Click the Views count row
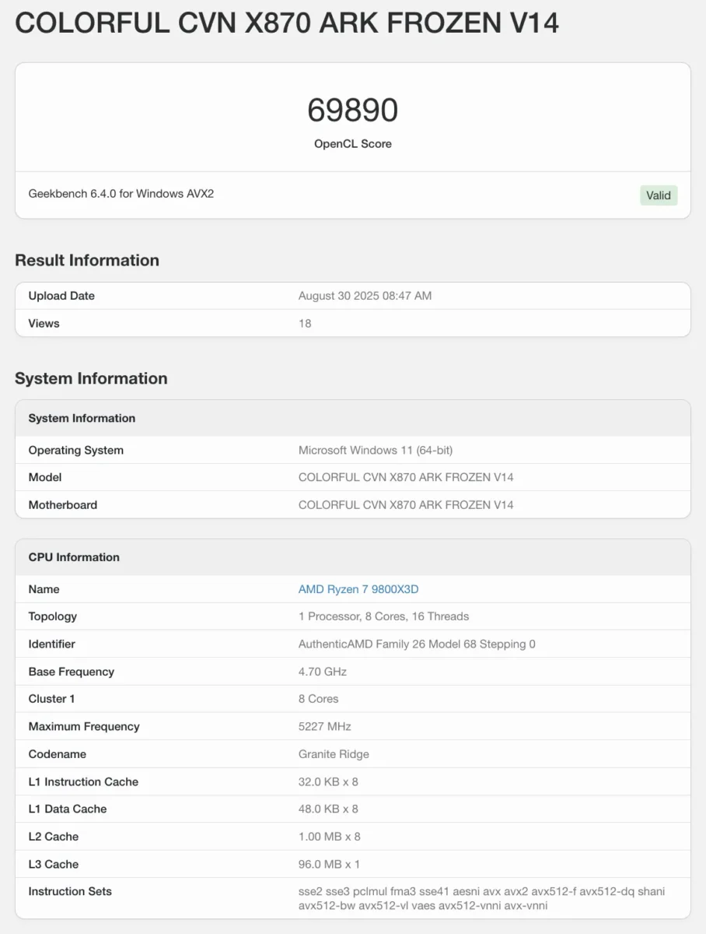 point(353,323)
